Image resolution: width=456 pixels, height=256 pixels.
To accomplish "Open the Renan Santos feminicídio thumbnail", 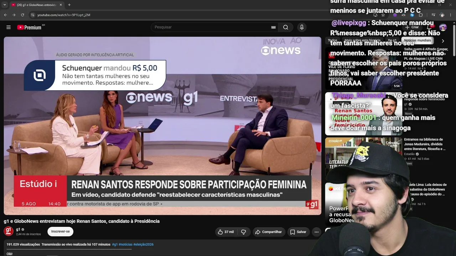I will (363, 114).
